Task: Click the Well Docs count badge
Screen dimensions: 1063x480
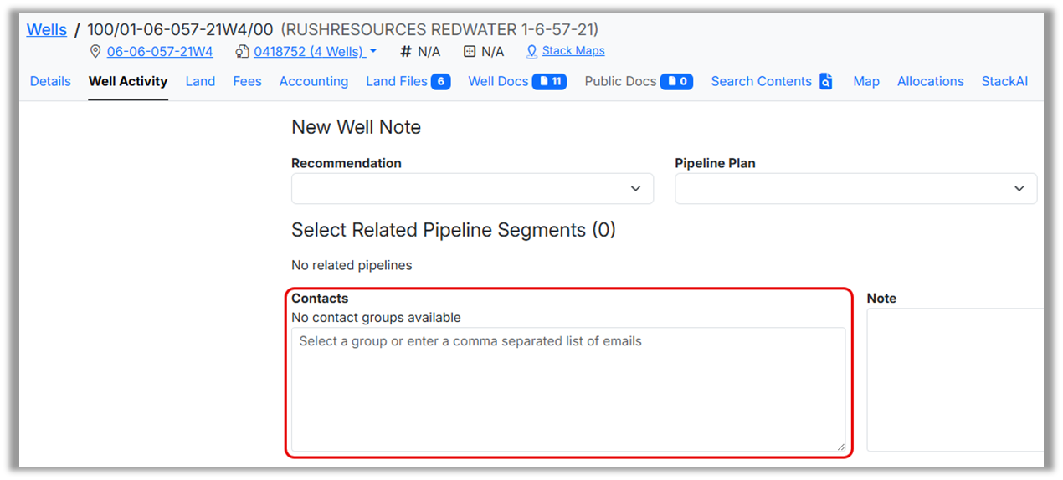Action: [x=549, y=82]
